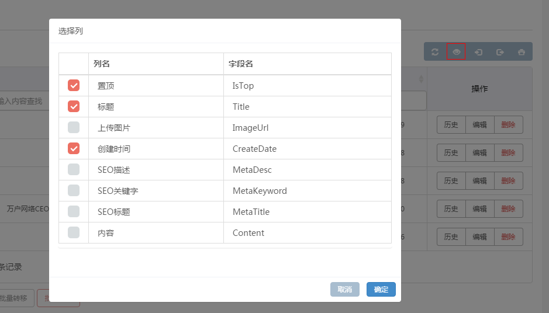This screenshot has width=549, height=313.
Task: Click 编辑 in the last table row
Action: pos(479,237)
